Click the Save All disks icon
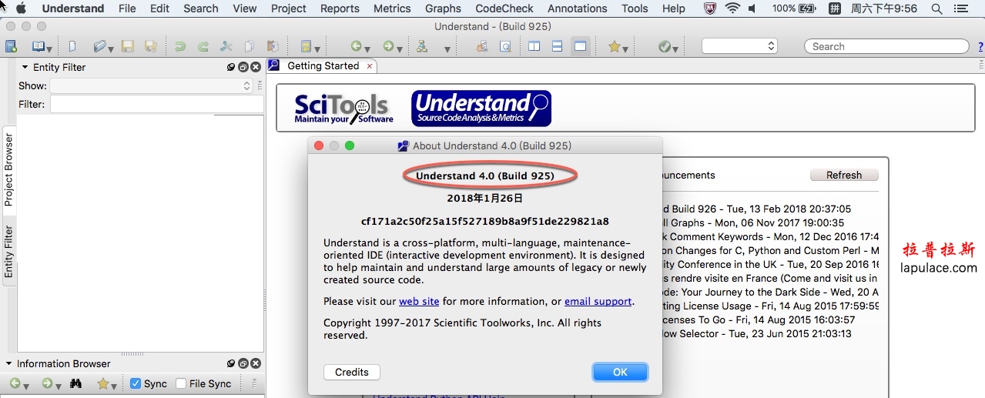Screen dimensions: 985x398 150,46
